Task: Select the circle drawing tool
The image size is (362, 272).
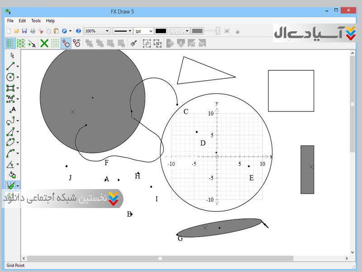Action: pyautogui.click(x=11, y=77)
